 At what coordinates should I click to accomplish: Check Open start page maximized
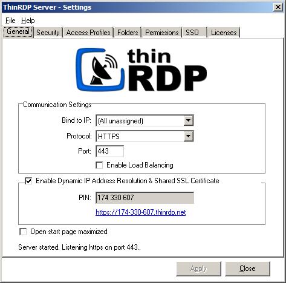tap(23, 232)
